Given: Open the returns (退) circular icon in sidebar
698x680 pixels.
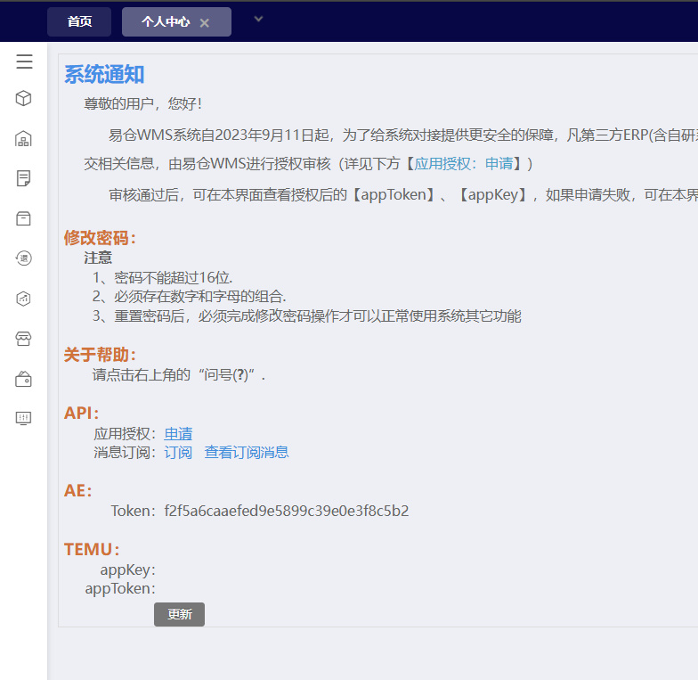Looking at the screenshot, I should [23, 258].
